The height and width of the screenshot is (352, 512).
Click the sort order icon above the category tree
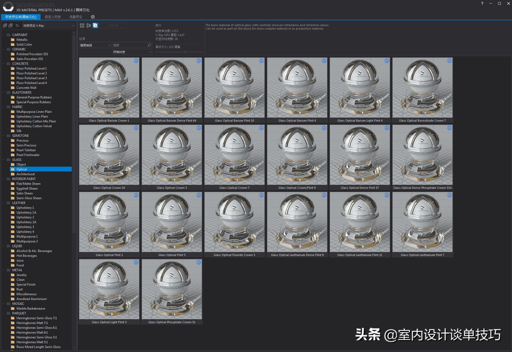tap(17, 26)
